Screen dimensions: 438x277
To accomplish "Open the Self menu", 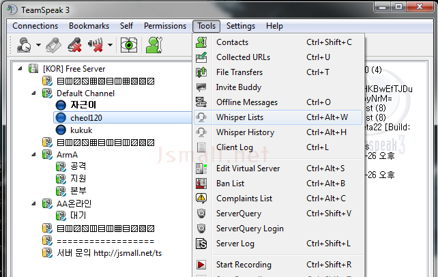I will coord(126,26).
